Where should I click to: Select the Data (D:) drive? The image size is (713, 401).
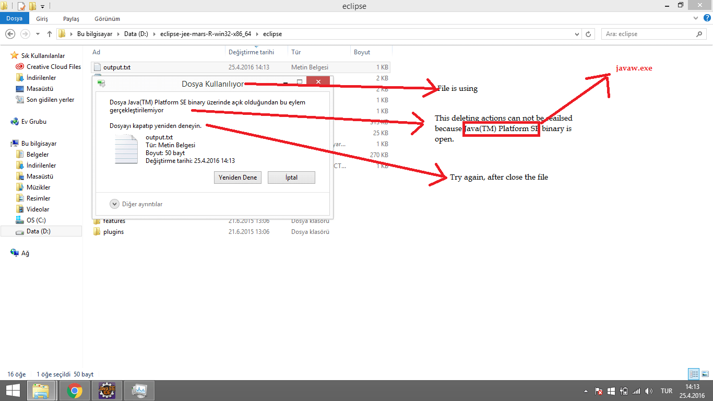tap(41, 231)
